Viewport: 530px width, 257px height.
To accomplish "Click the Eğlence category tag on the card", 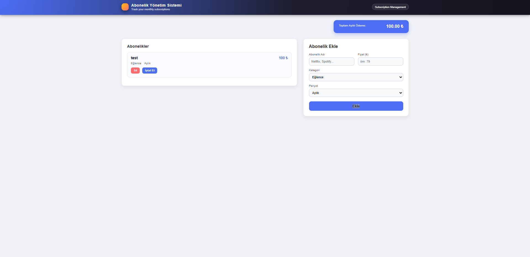I will coord(136,63).
